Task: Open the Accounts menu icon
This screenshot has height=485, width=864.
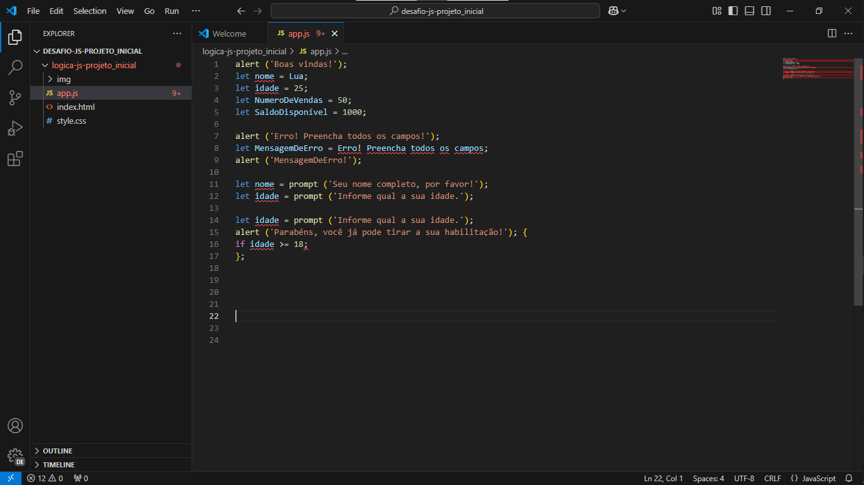Action: tap(15, 426)
